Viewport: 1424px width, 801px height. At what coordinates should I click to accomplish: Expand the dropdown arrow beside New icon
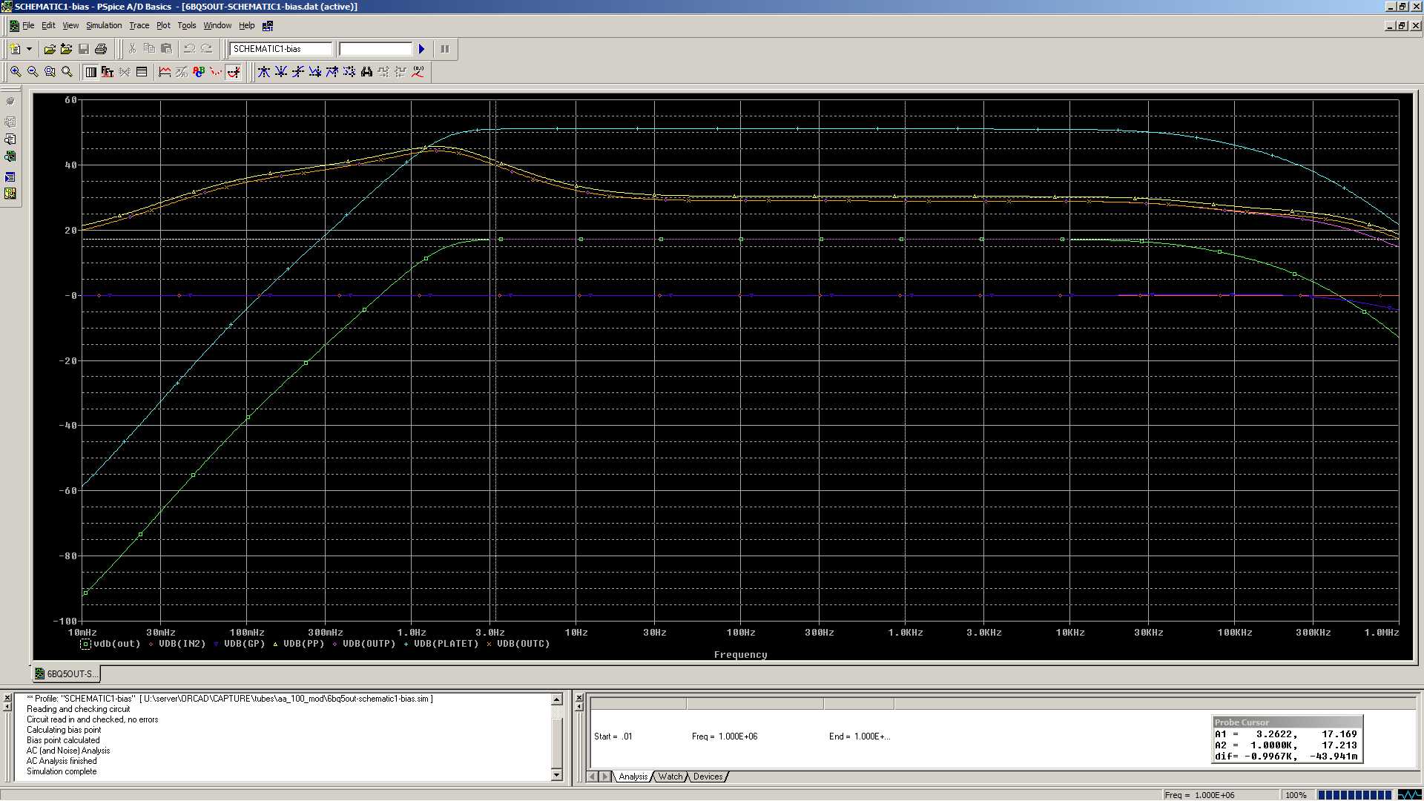pos(29,49)
